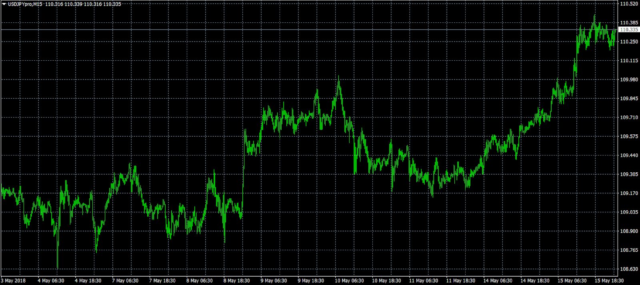Click the 109.305 price axis label
640x285 pixels.
pos(629,174)
